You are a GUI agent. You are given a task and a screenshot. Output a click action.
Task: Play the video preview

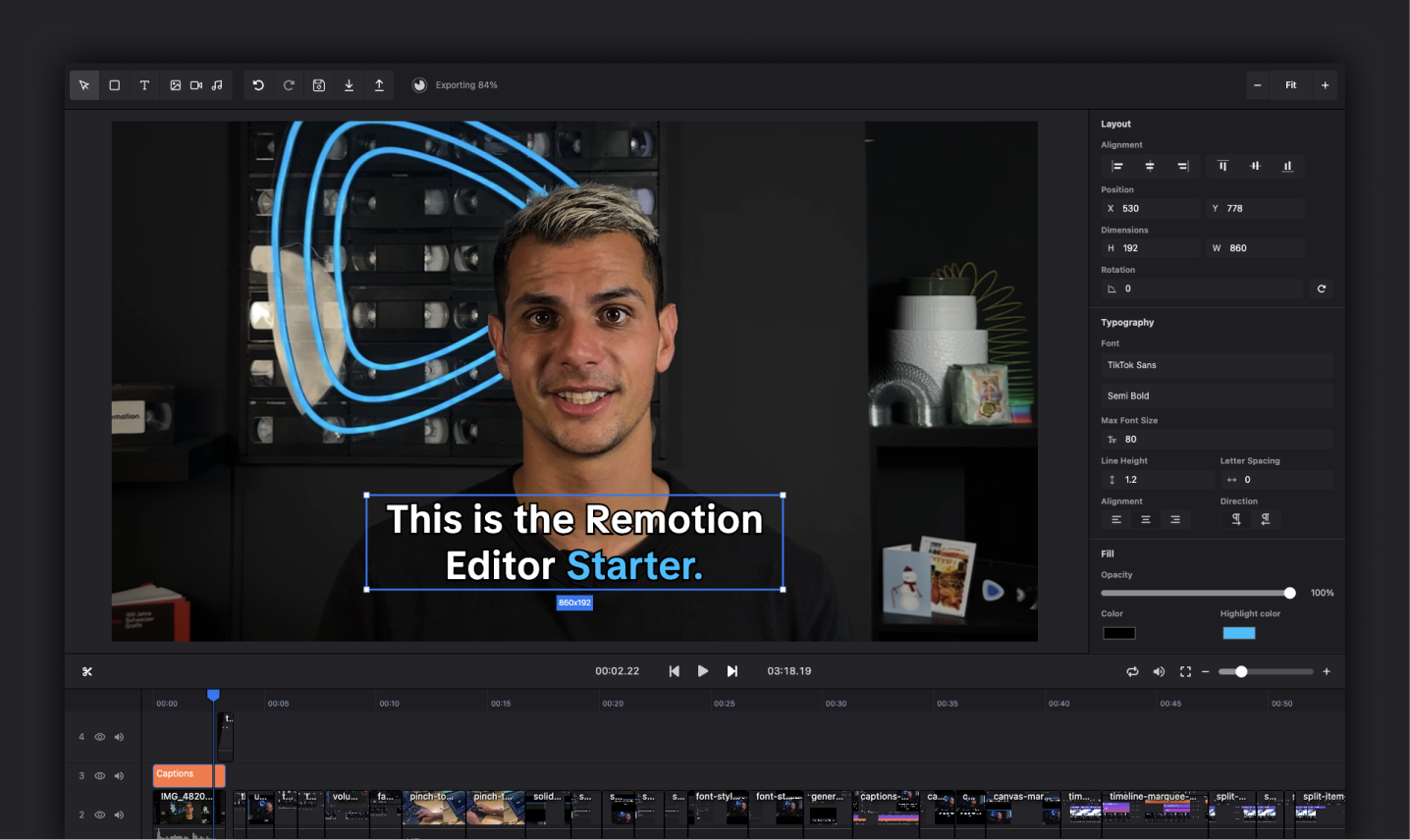pyautogui.click(x=703, y=671)
